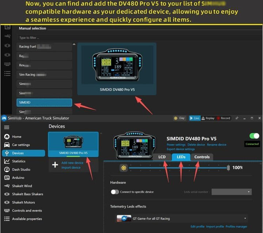
Task: Click the pin window icon in title bar
Action: (237, 118)
